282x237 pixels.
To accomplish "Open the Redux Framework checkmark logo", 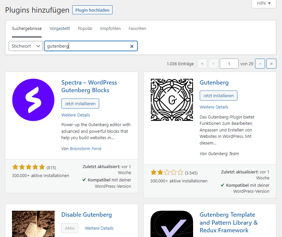I will (172, 224).
